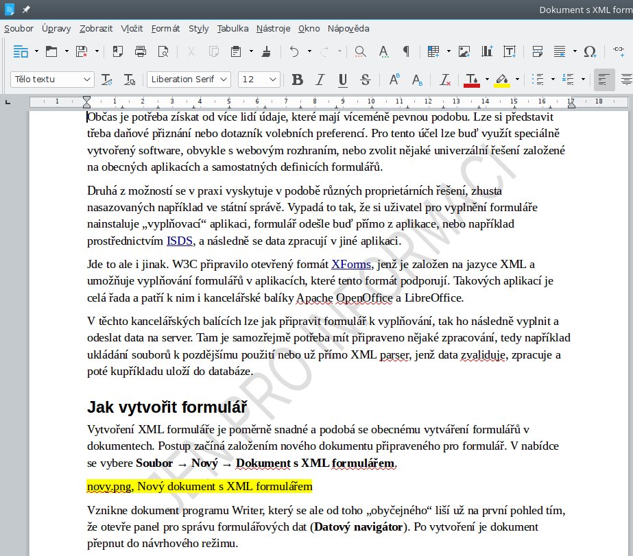Viewport: 633px width, 556px height.
Task: Expand the Open file dropdown arrow
Action: tap(67, 51)
